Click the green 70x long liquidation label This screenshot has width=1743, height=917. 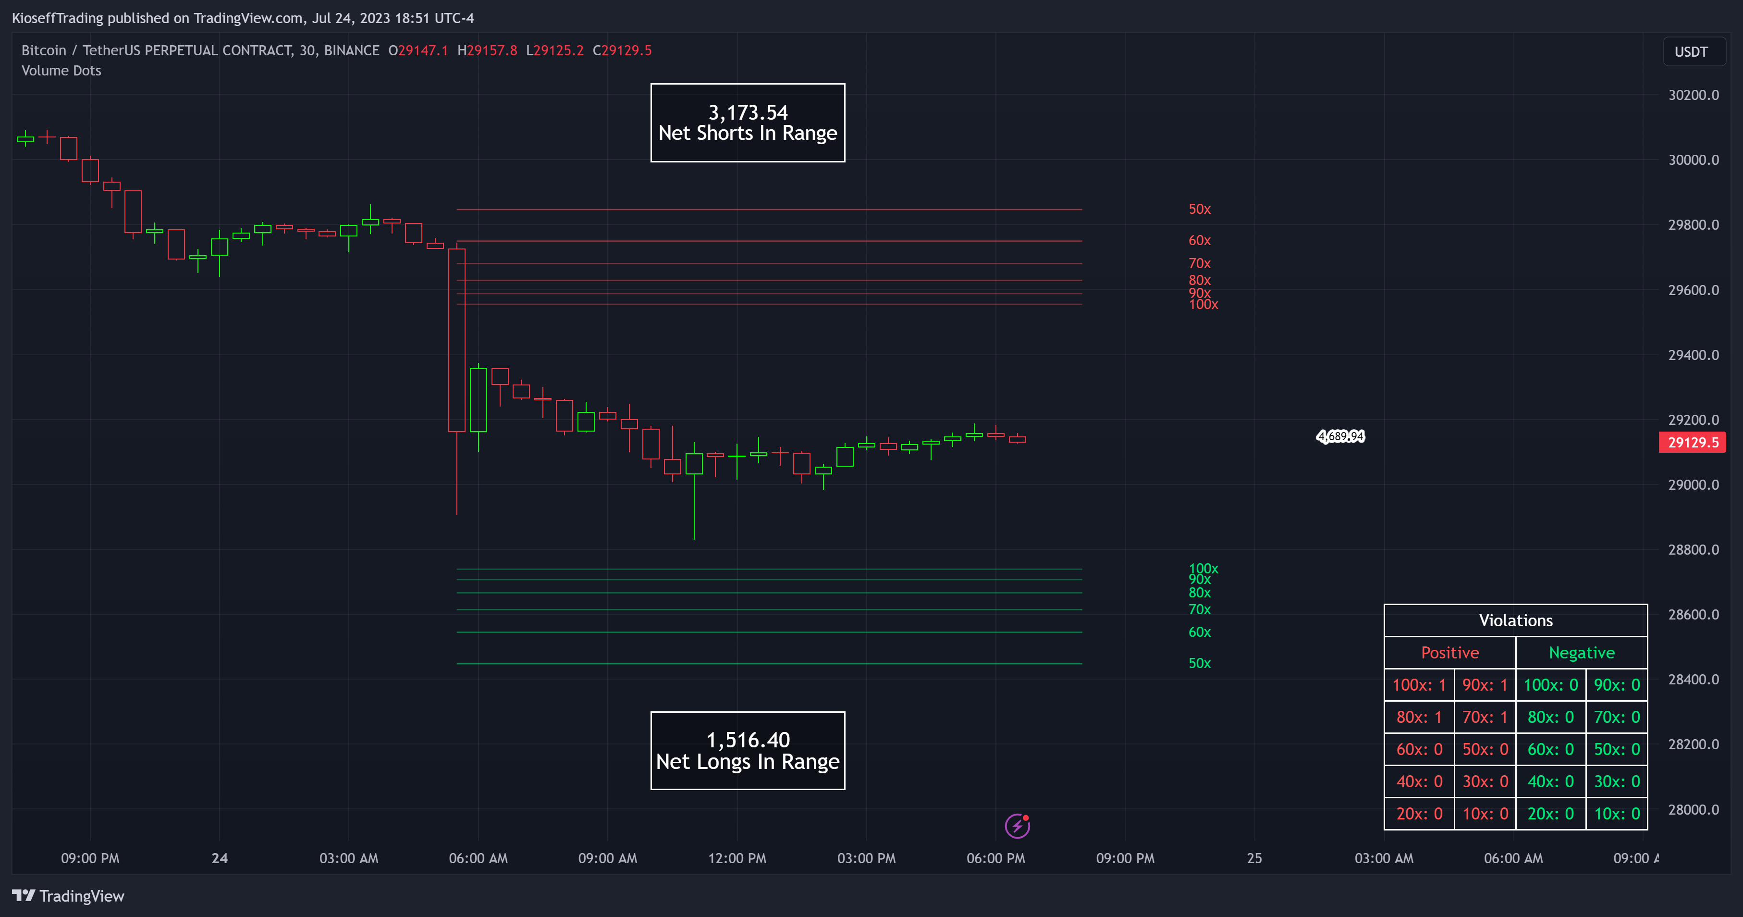pos(1199,610)
